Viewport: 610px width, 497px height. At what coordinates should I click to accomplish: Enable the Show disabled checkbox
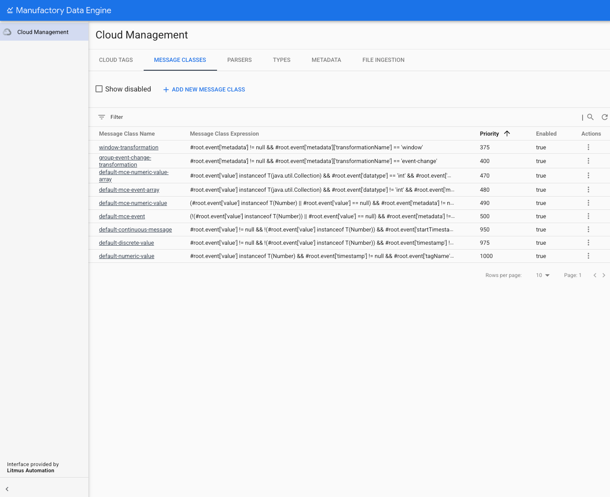click(99, 89)
